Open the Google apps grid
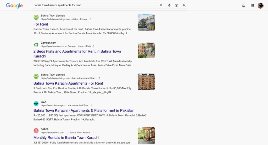The height and width of the screenshot is (145, 268). pyautogui.click(x=252, y=5)
